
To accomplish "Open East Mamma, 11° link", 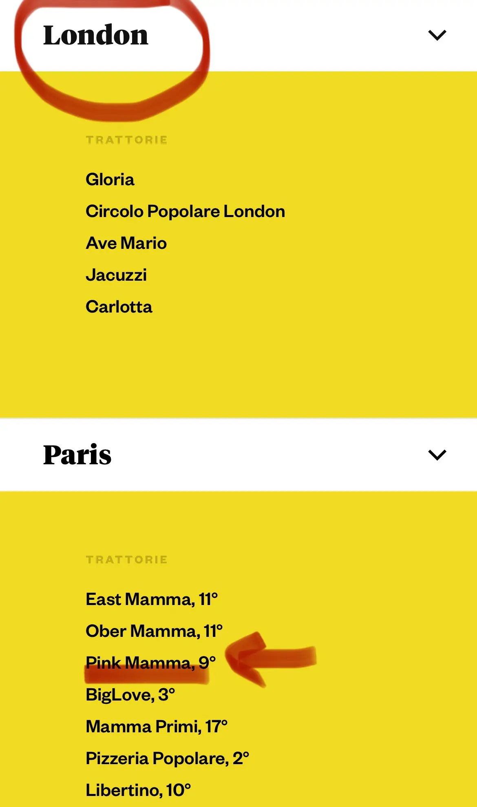I will pos(152,599).
